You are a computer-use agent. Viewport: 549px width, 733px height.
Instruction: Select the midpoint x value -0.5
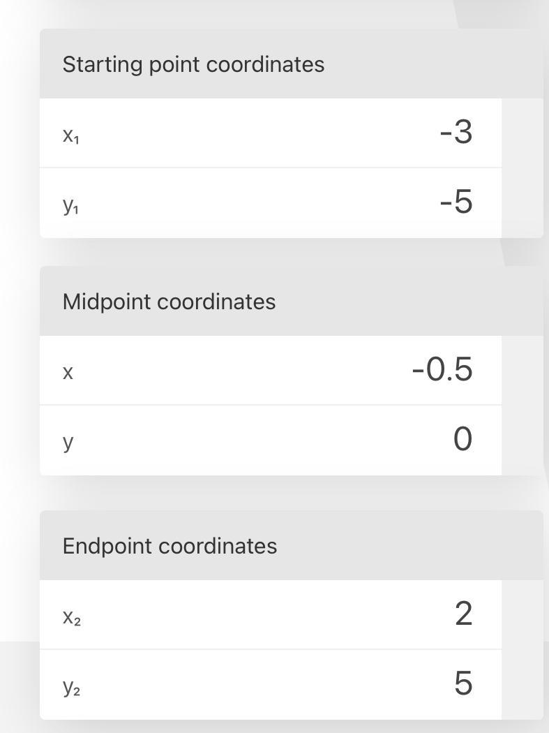pos(442,370)
